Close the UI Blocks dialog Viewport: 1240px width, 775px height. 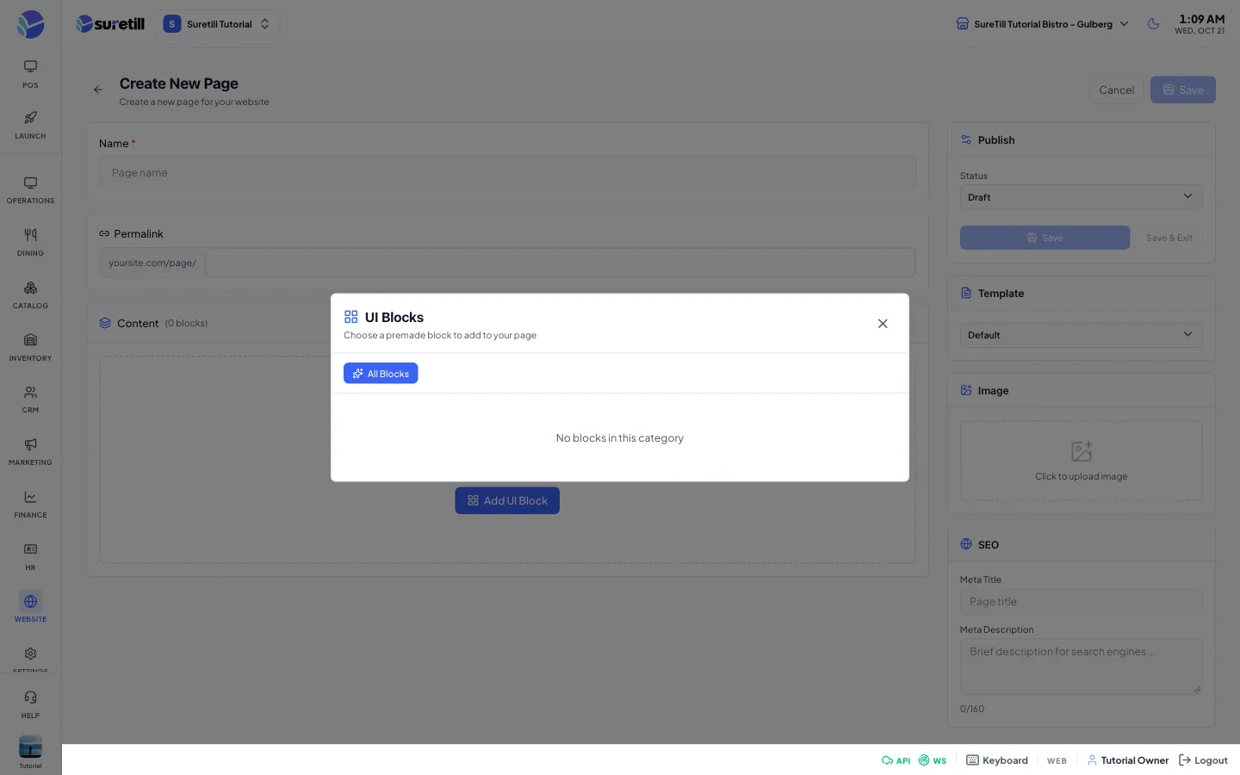(x=883, y=324)
